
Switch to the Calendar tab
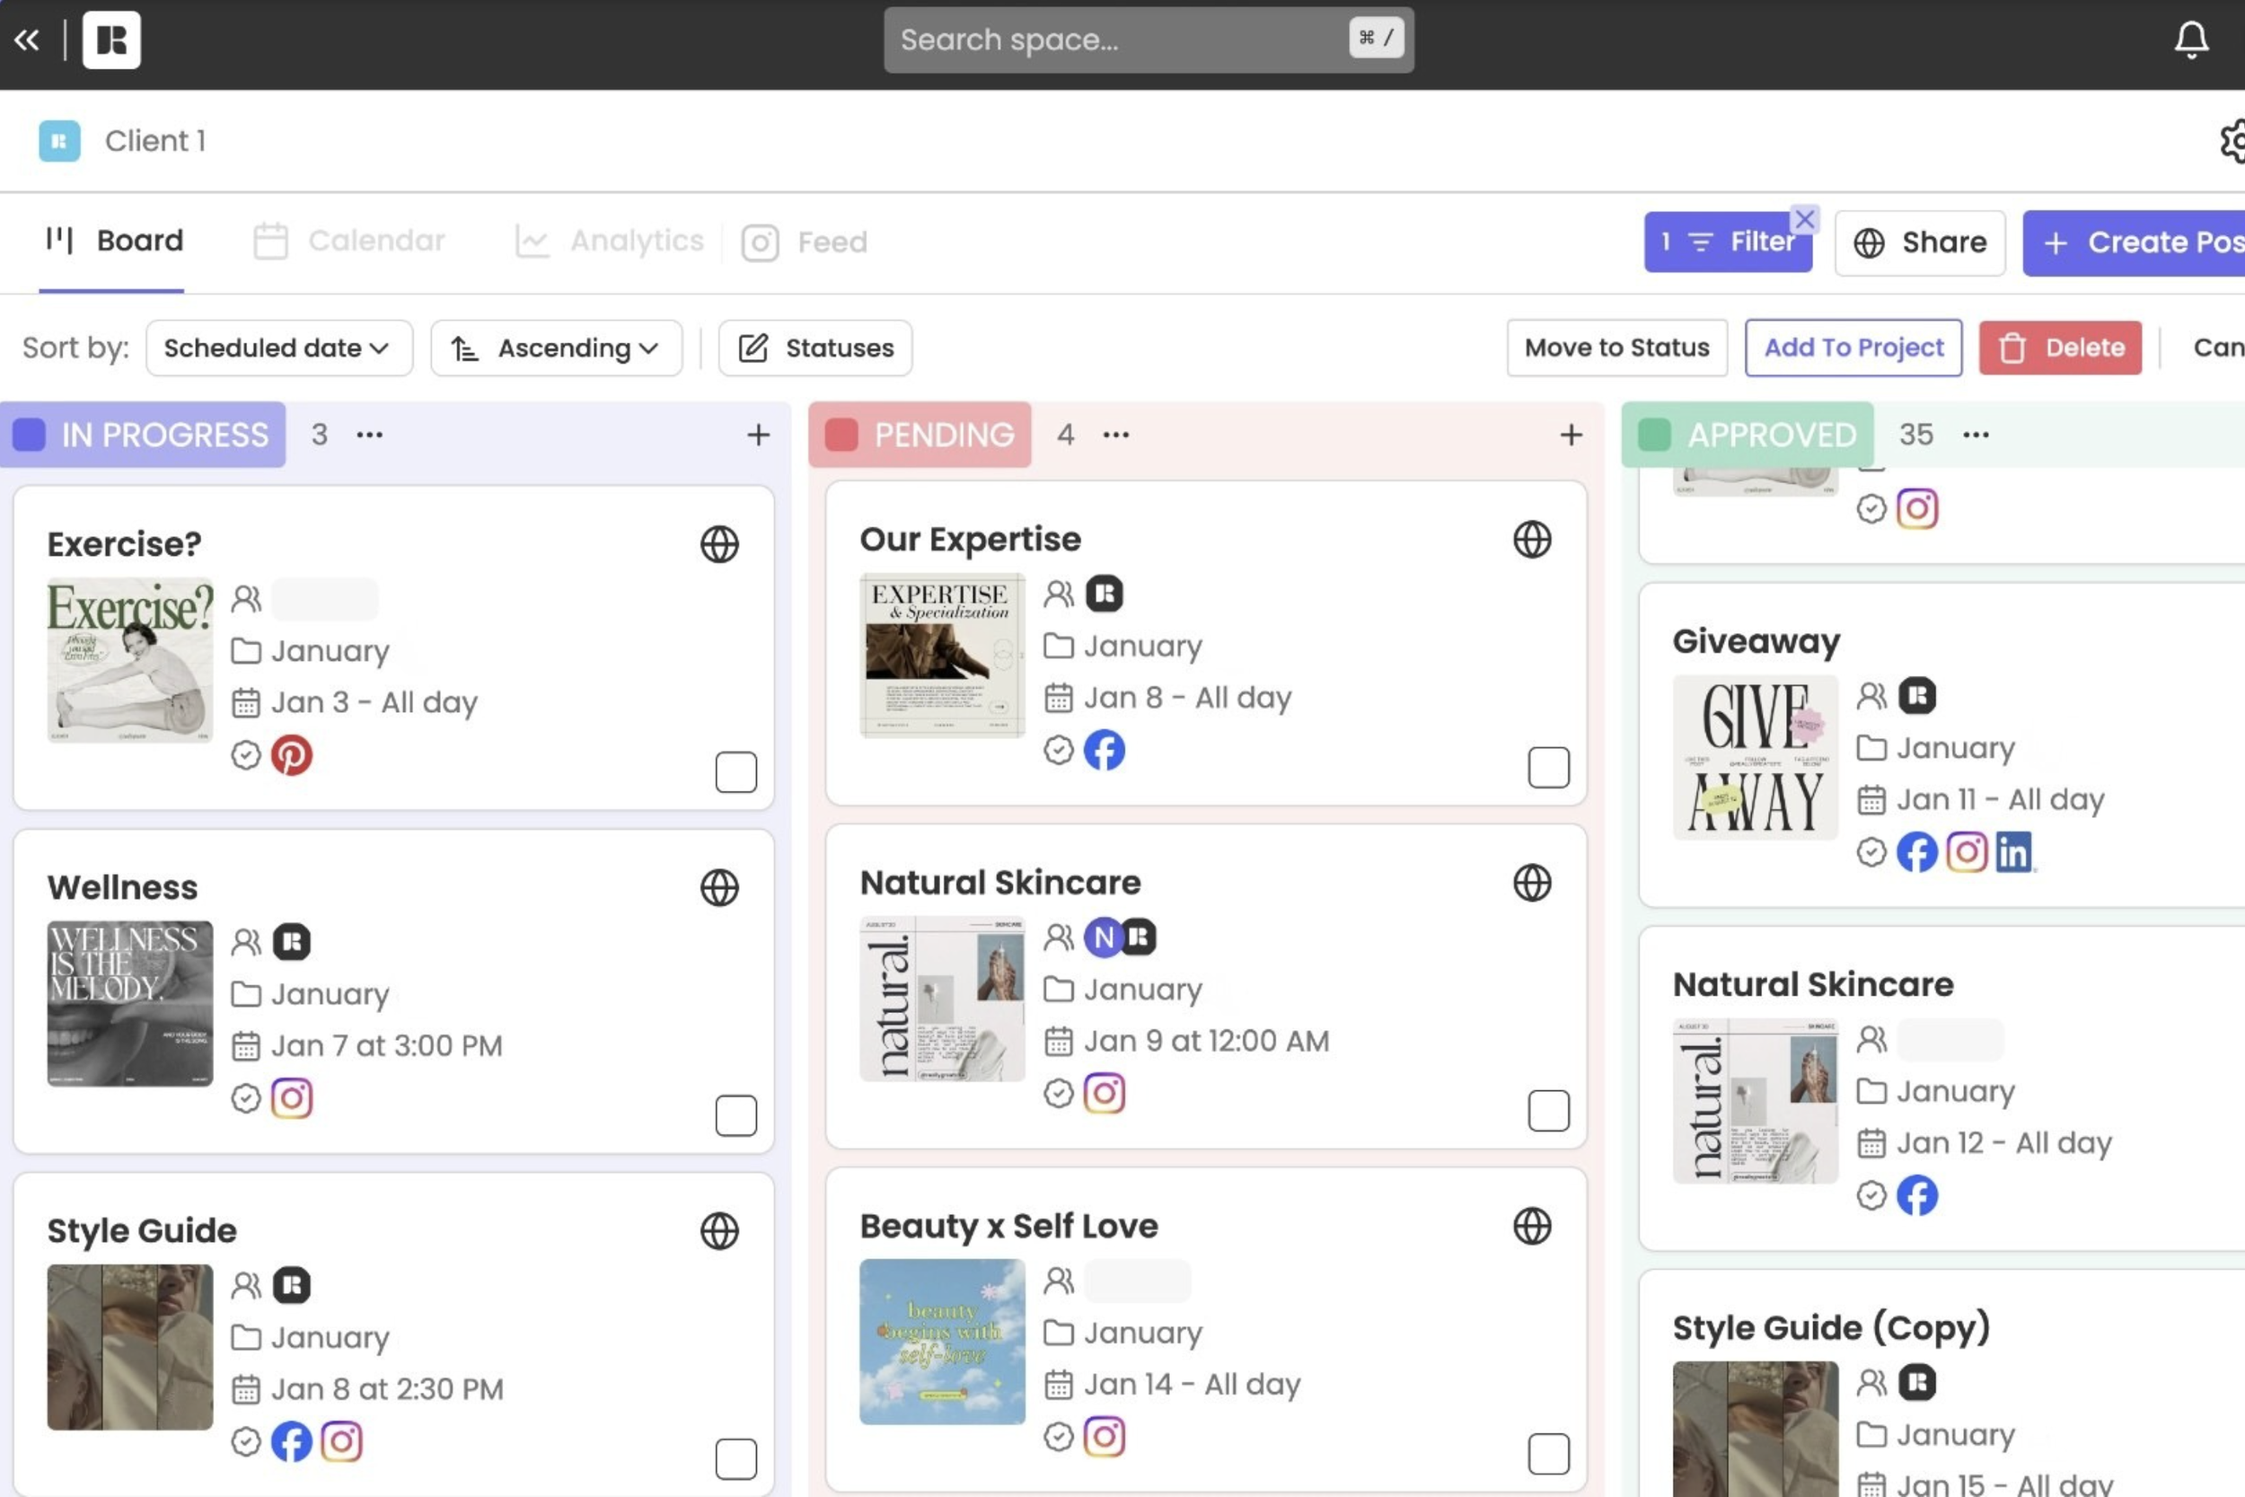point(350,242)
